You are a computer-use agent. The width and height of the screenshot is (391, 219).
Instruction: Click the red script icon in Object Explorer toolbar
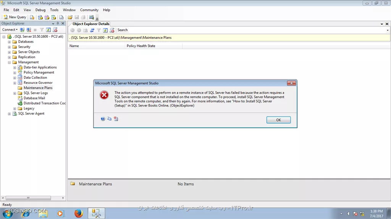pos(55,30)
